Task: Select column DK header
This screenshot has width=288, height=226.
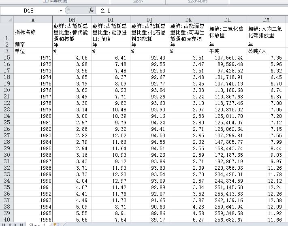Action: click(189, 20)
